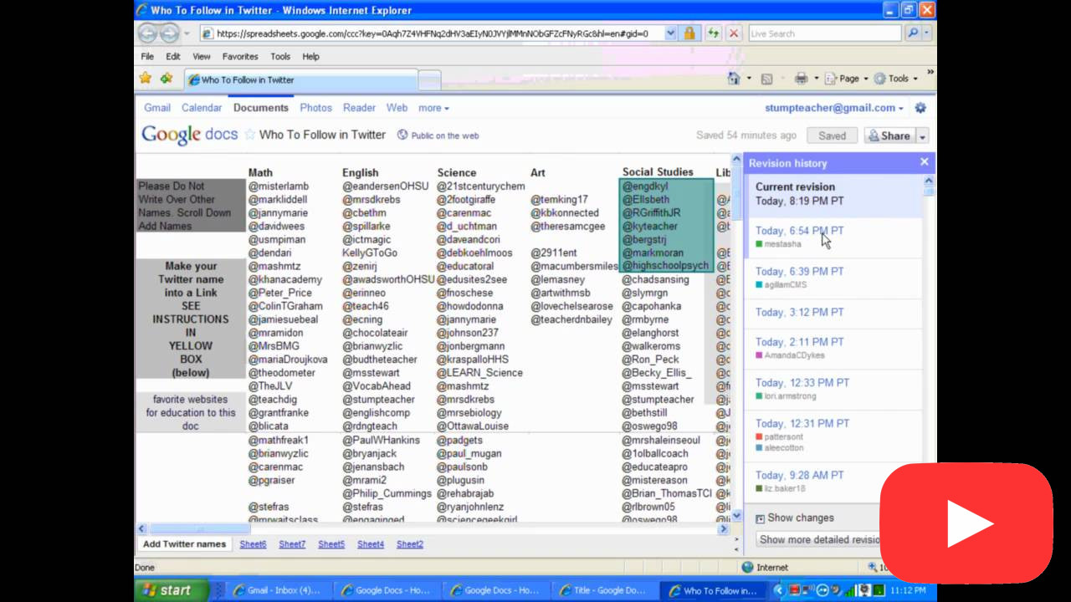Select the Who To Follow in Twitter browser tab
The image size is (1071, 602).
300,80
